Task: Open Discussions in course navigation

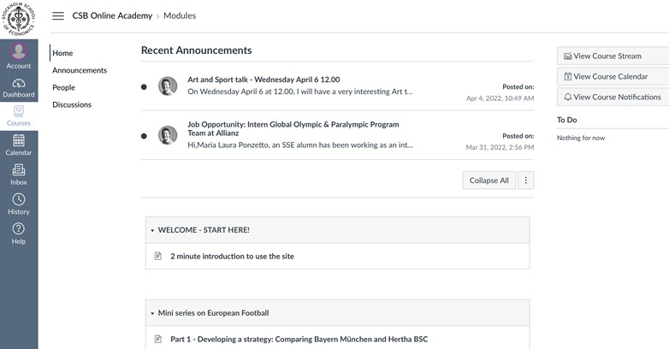Action: pyautogui.click(x=72, y=104)
